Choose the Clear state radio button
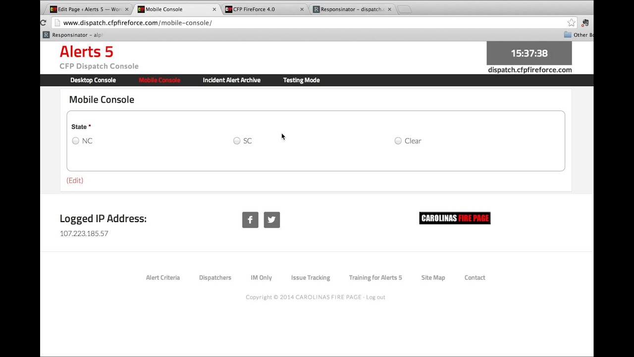This screenshot has height=357, width=634. point(398,141)
